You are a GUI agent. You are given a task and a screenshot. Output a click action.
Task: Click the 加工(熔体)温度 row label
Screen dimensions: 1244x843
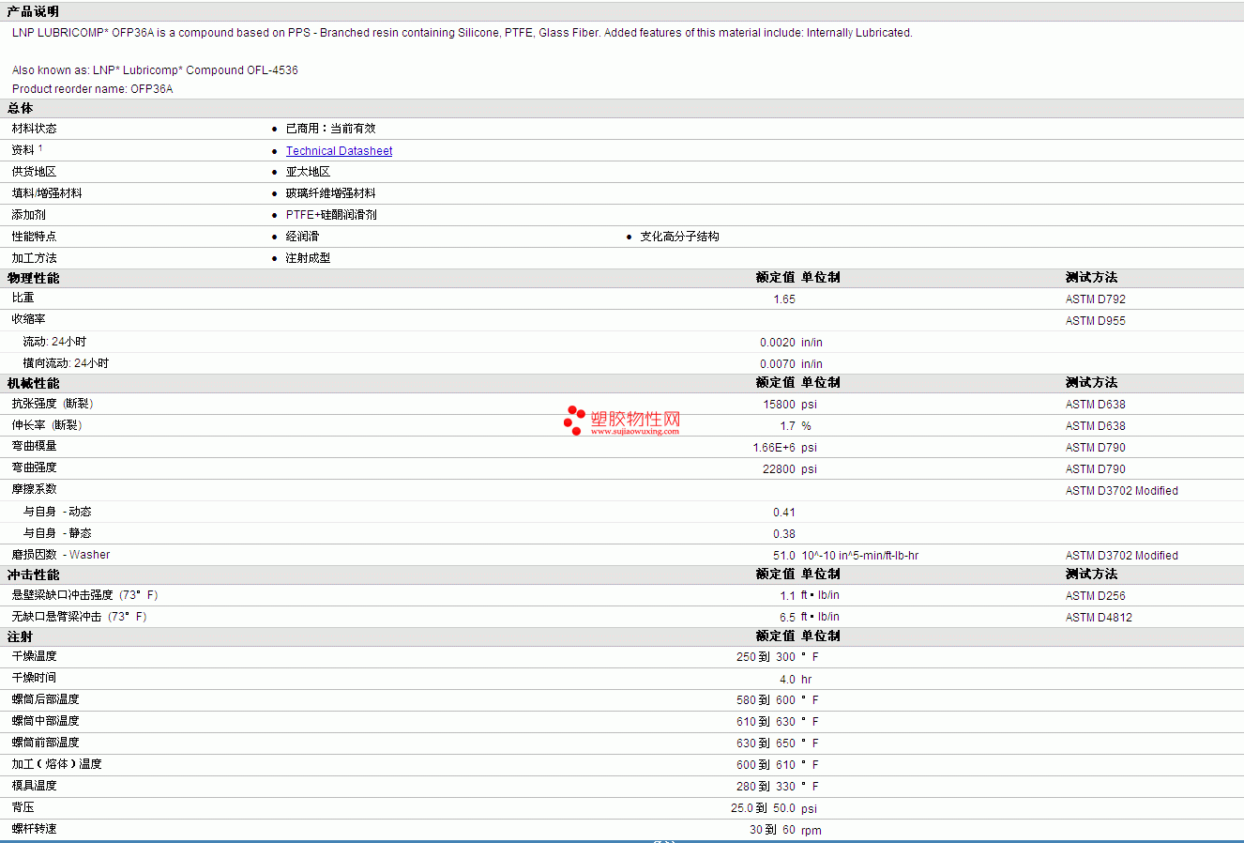click(x=56, y=764)
